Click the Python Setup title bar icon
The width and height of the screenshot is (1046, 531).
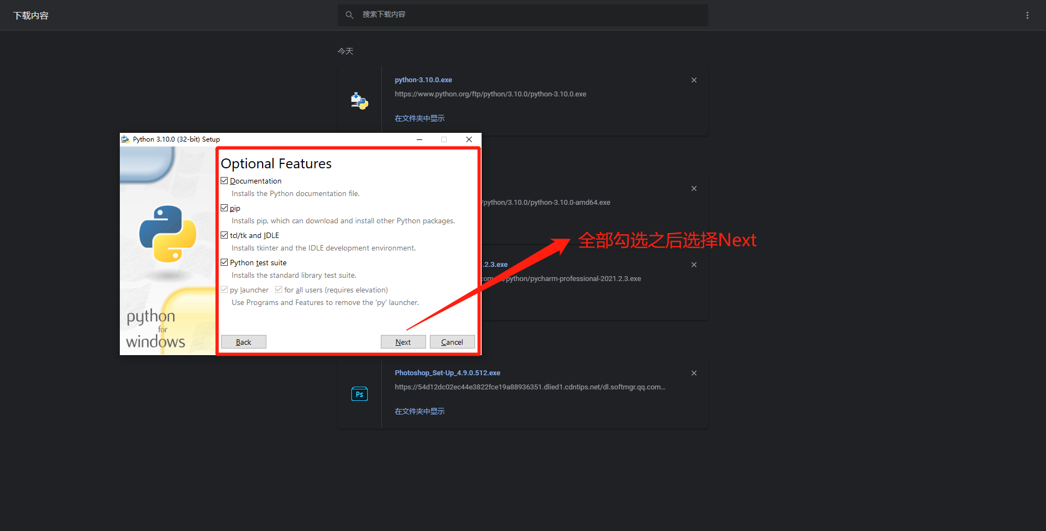[125, 139]
